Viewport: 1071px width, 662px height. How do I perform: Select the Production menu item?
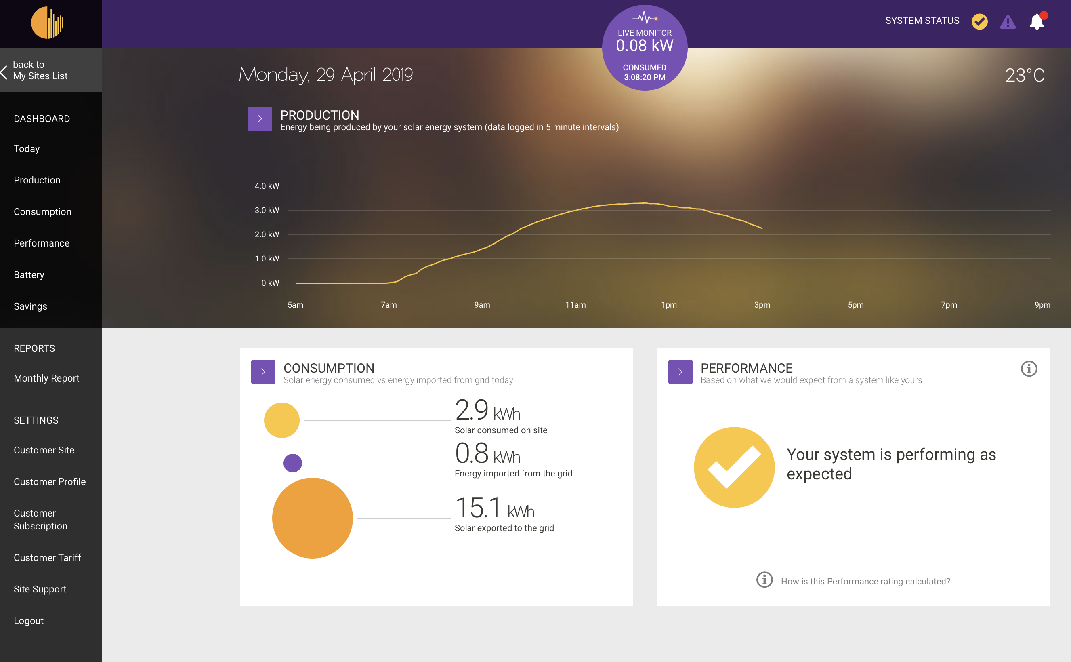[x=37, y=180]
